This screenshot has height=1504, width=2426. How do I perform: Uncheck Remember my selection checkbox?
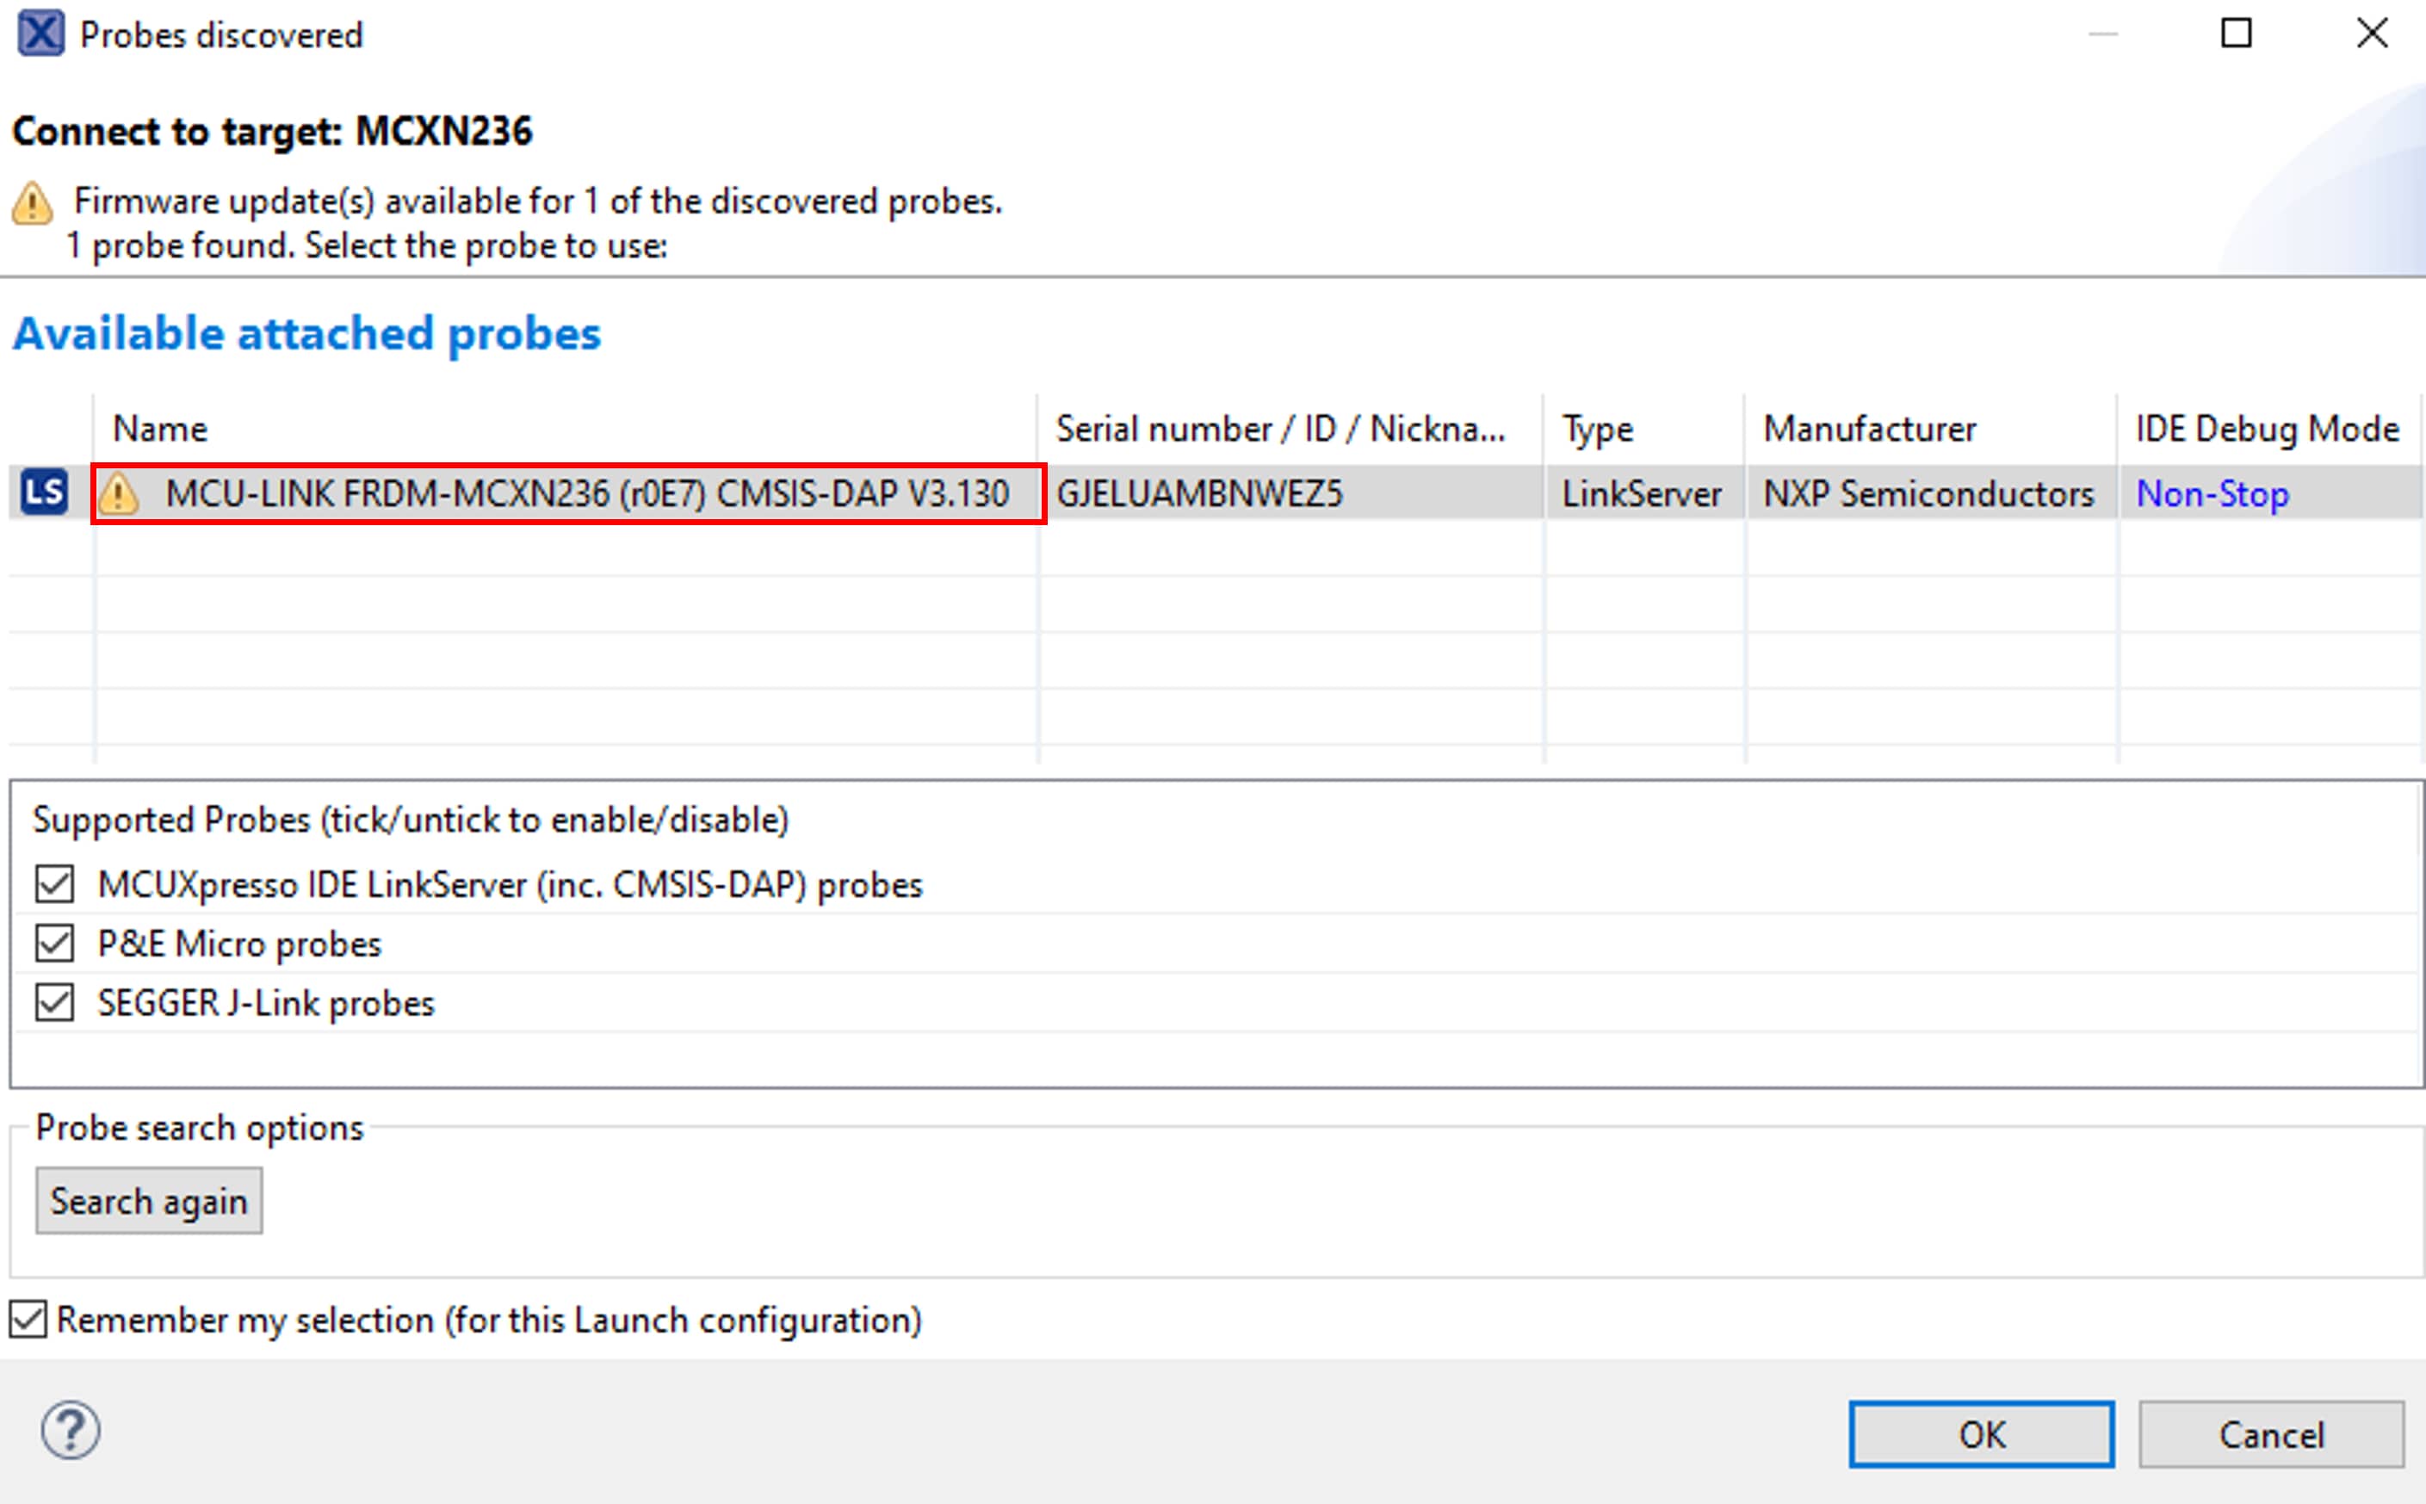tap(29, 1320)
